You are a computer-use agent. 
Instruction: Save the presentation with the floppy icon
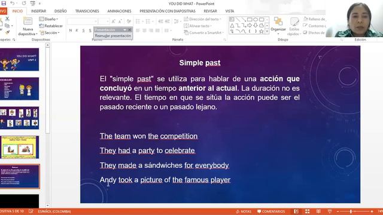tap(4, 4)
